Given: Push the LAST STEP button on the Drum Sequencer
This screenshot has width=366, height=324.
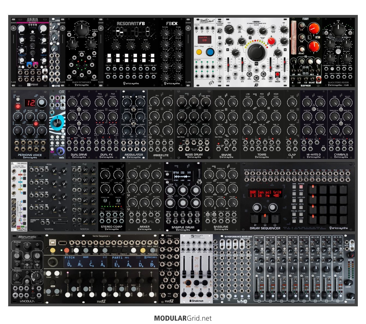Looking at the screenshot, I should click(301, 201).
